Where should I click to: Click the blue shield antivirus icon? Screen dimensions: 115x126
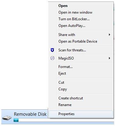click(x=52, y=50)
